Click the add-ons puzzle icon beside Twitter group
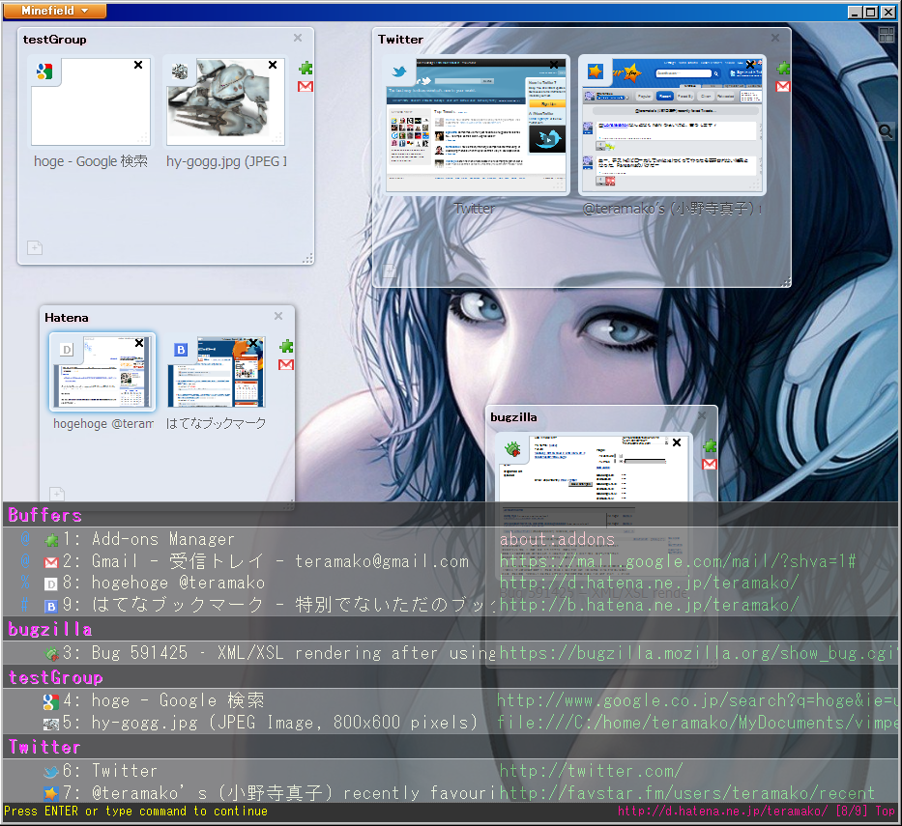 click(783, 69)
